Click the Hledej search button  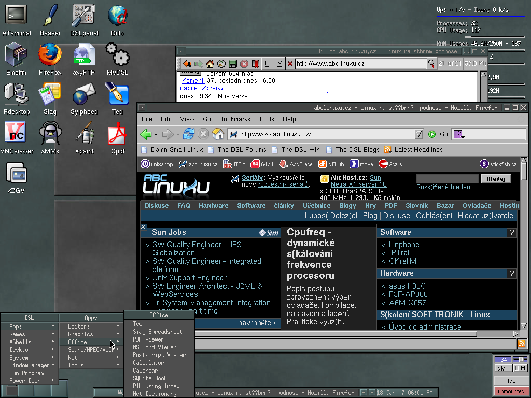(x=496, y=179)
